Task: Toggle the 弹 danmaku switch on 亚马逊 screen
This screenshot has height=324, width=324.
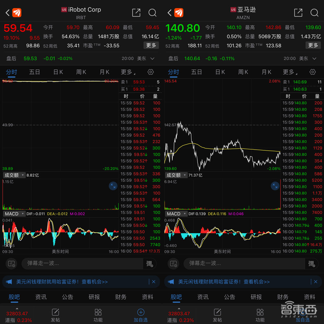Action: click(x=311, y=264)
